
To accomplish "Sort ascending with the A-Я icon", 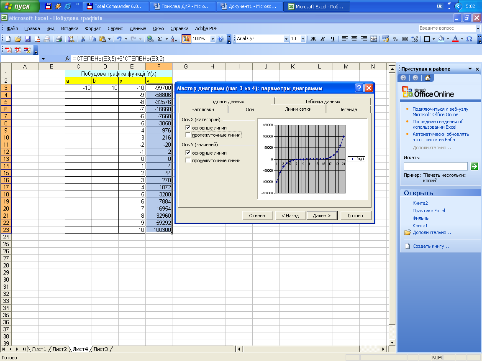I will [174, 39].
